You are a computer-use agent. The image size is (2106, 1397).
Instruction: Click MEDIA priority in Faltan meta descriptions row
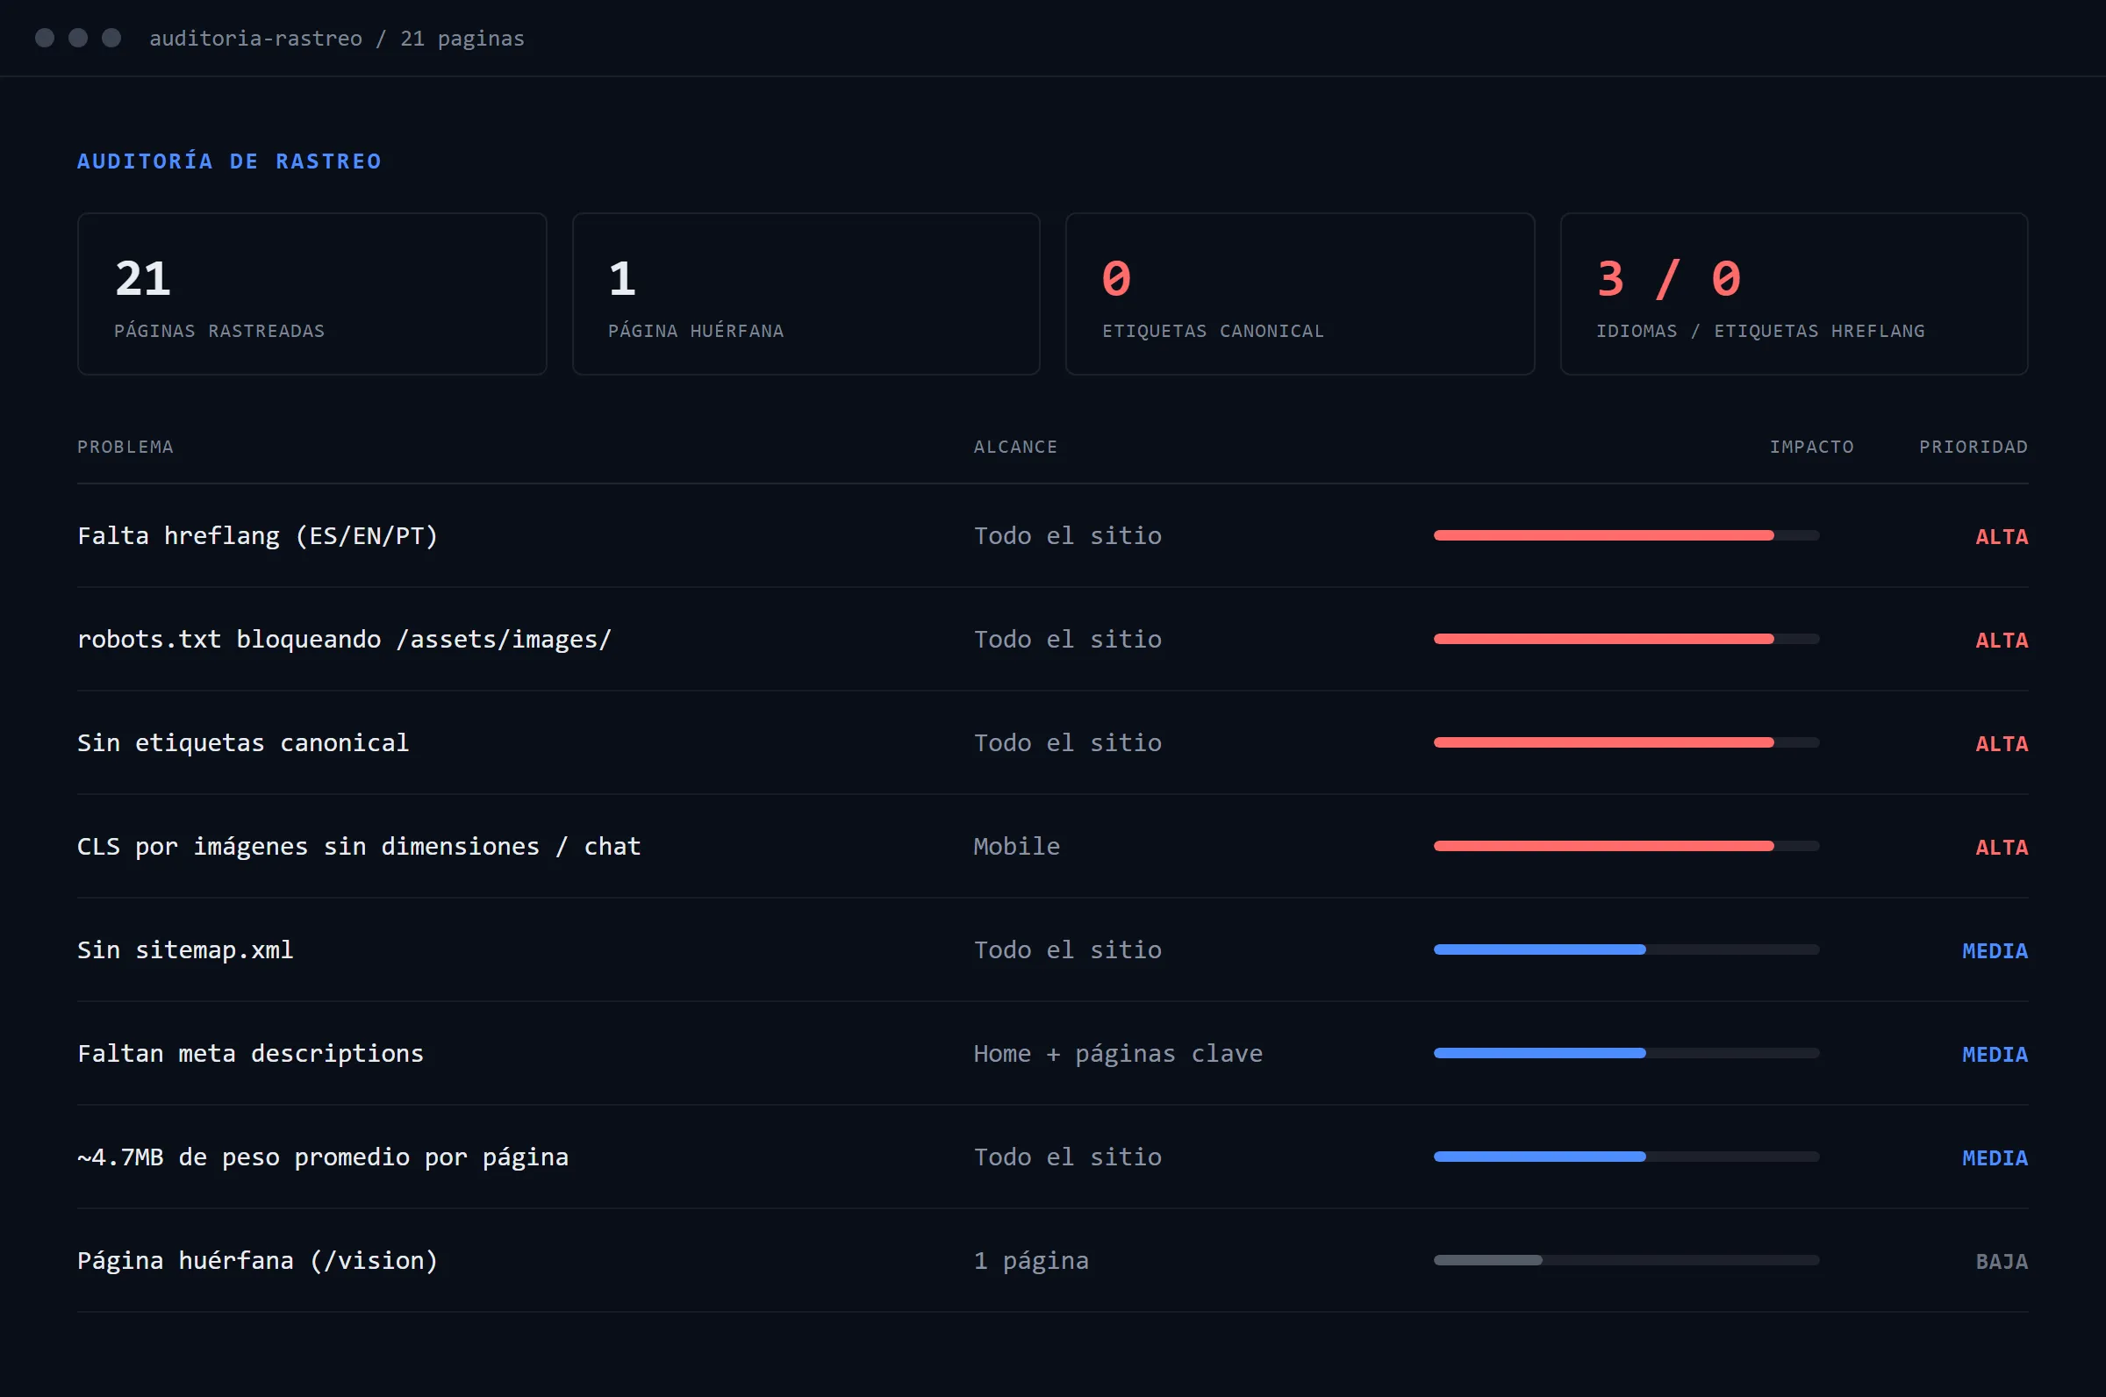1995,1054
